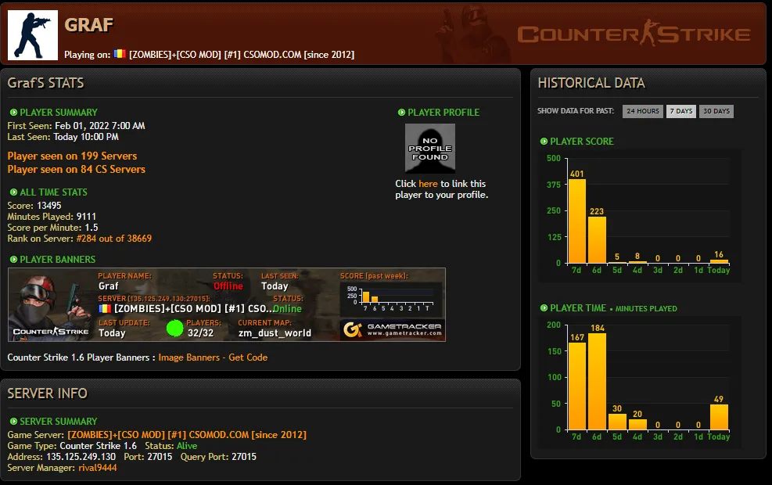Click the Romanian flag icon in header
This screenshot has height=485, width=772.
click(x=120, y=54)
